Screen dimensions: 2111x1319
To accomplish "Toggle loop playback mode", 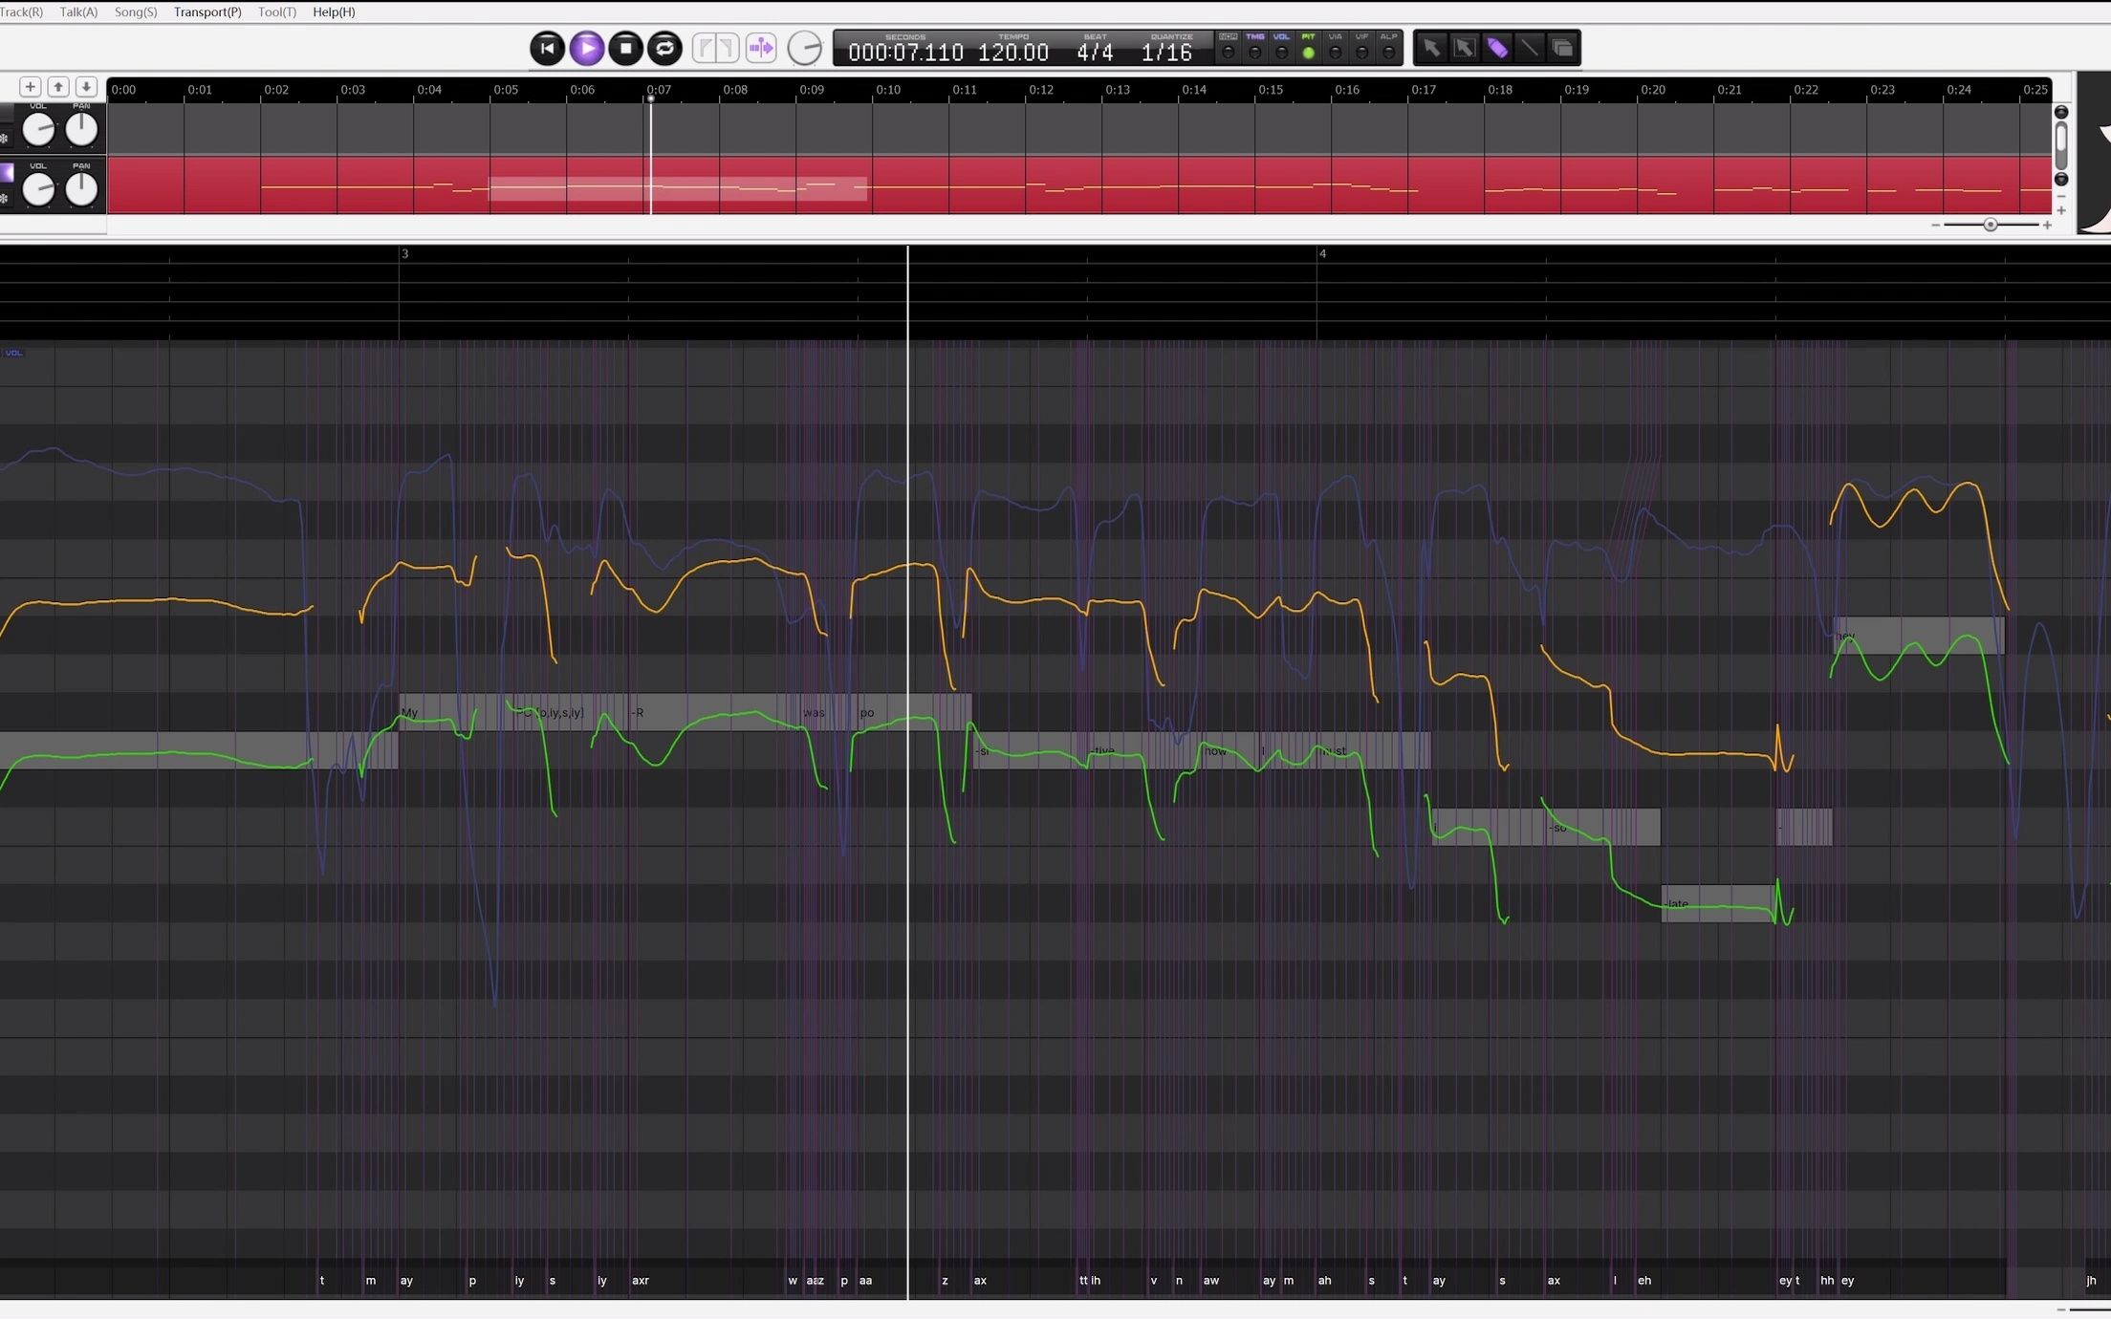I will 664,48.
